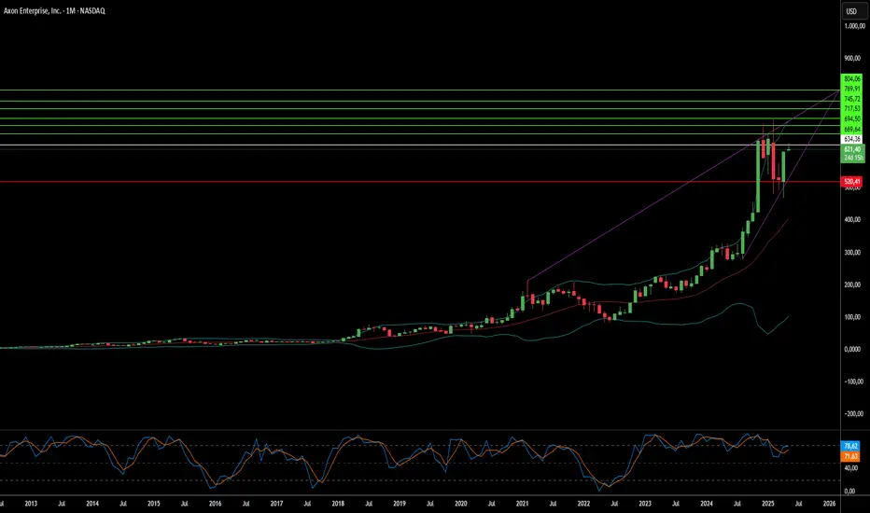Select the upper purple trendline from 2021
The image size is (870, 513).
(x=643, y=212)
